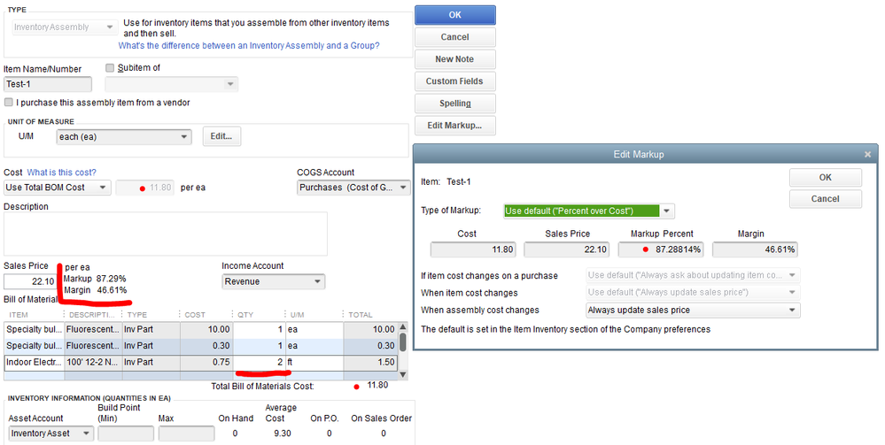Click the TOTAL column header
Image resolution: width=885 pixels, height=445 pixels.
tap(369, 315)
